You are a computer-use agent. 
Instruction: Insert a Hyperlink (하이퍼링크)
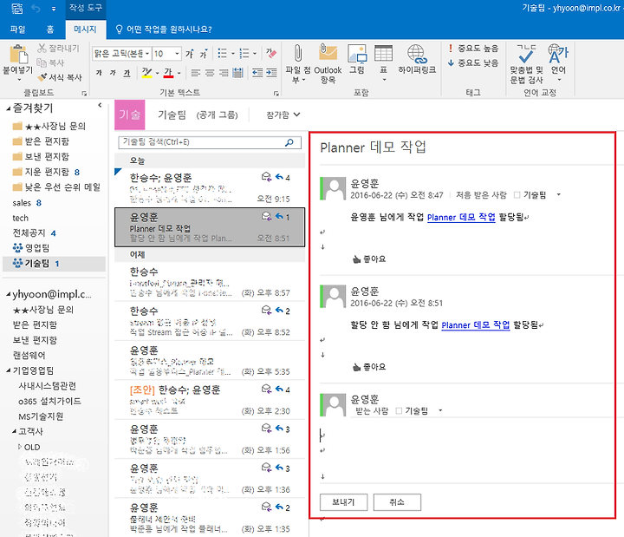coord(417,60)
